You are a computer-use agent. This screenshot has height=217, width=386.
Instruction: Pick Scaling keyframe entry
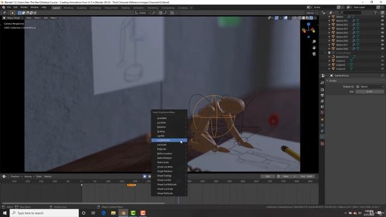pos(169,131)
